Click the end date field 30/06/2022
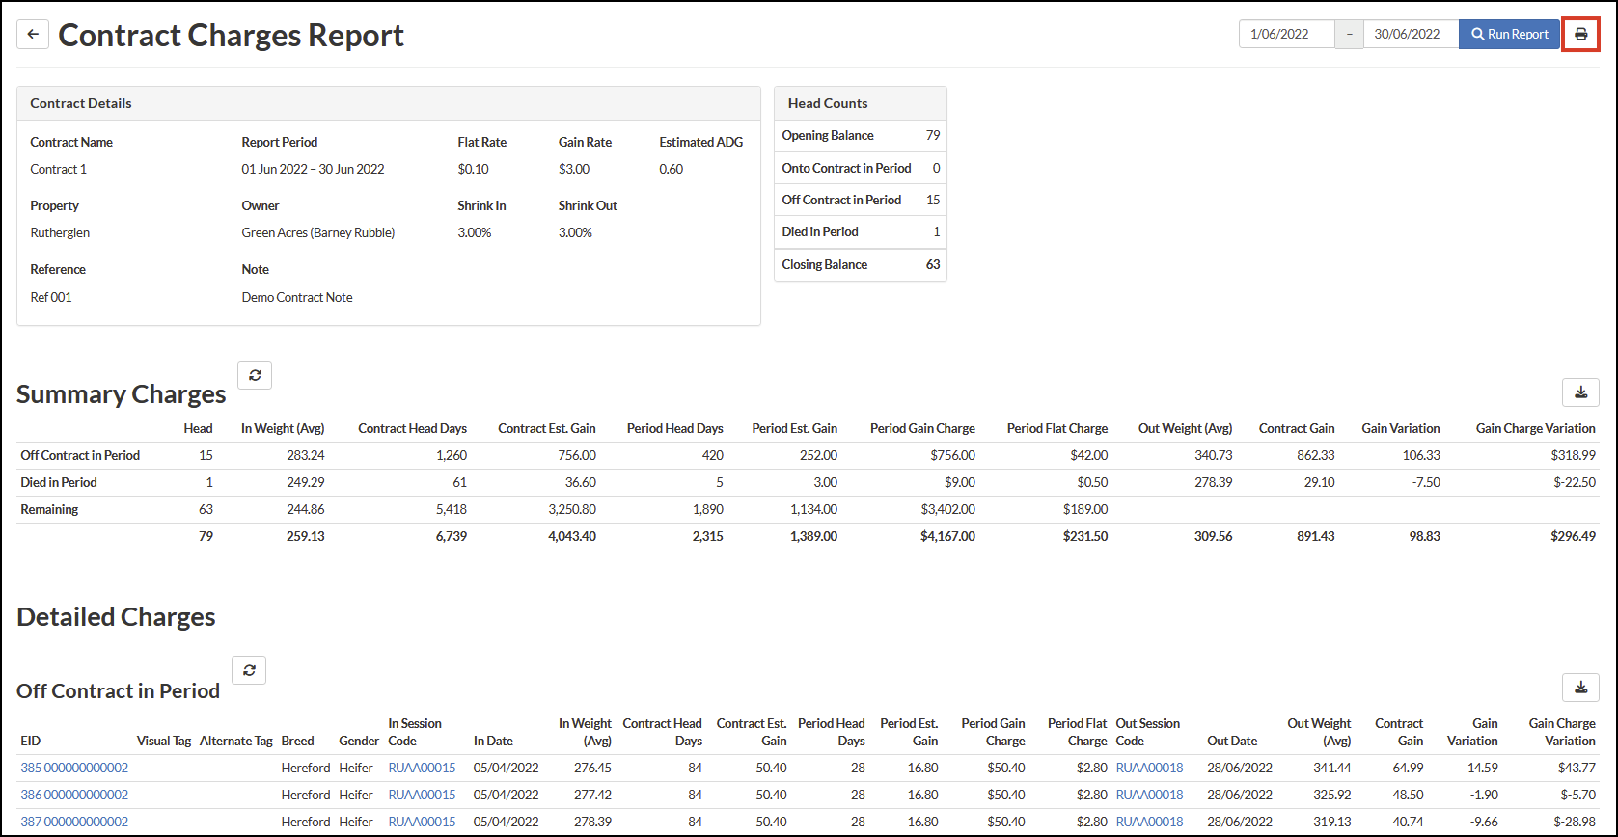 point(1411,34)
